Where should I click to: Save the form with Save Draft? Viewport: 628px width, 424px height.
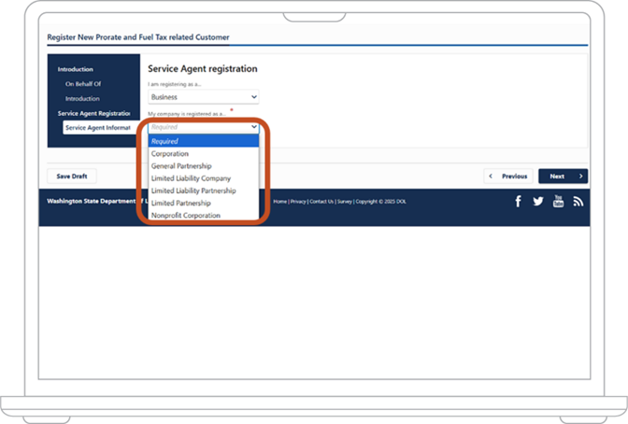click(72, 177)
